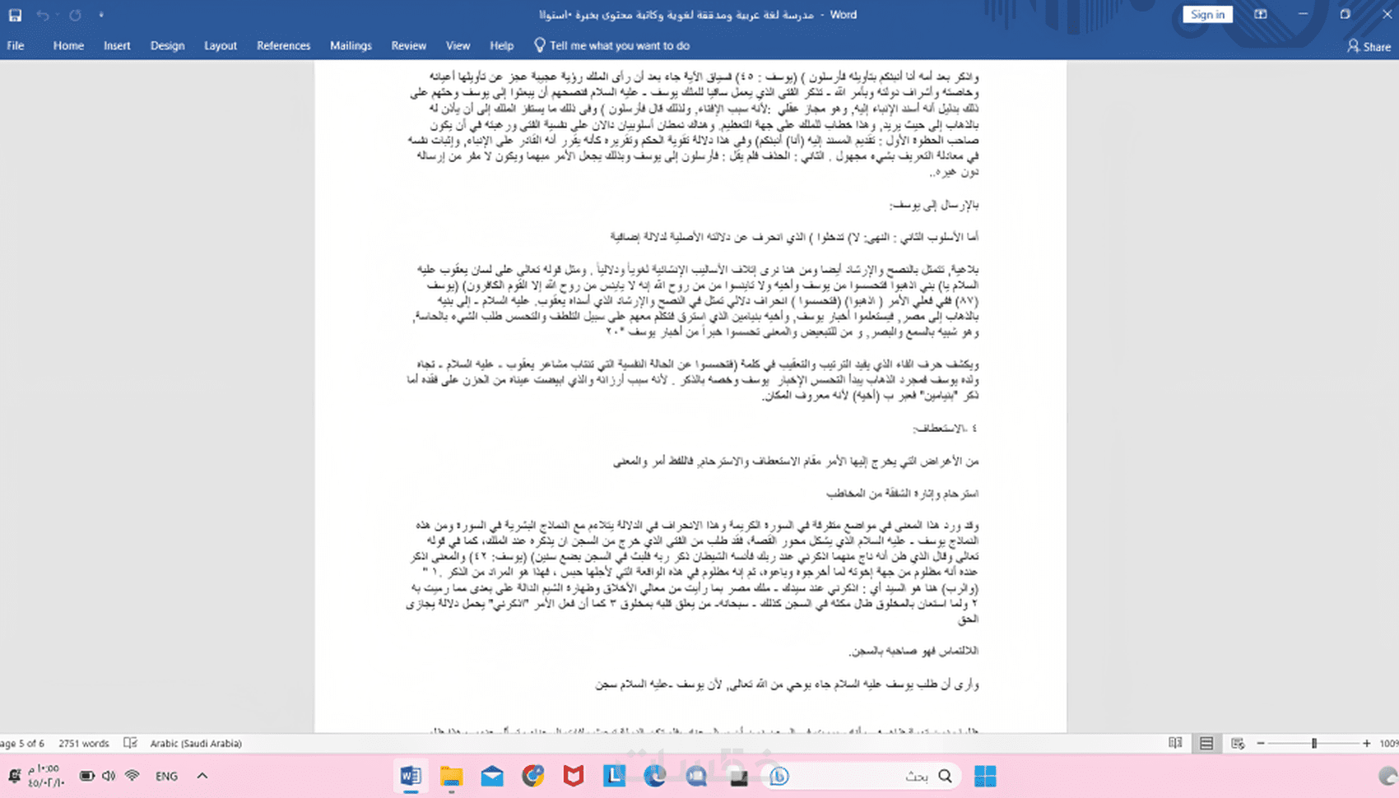Click the taskbar search field

(x=862, y=776)
